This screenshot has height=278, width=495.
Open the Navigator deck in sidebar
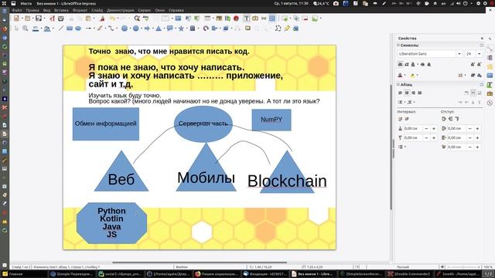click(490, 103)
